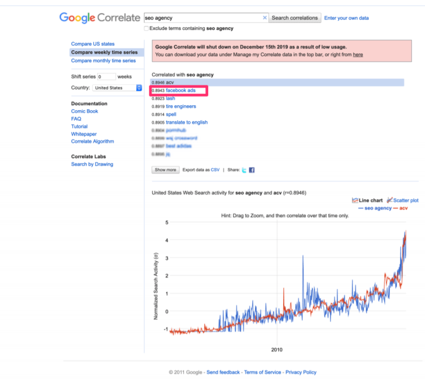Open the Tutorial link
This screenshot has height=383, width=425.
79,126
